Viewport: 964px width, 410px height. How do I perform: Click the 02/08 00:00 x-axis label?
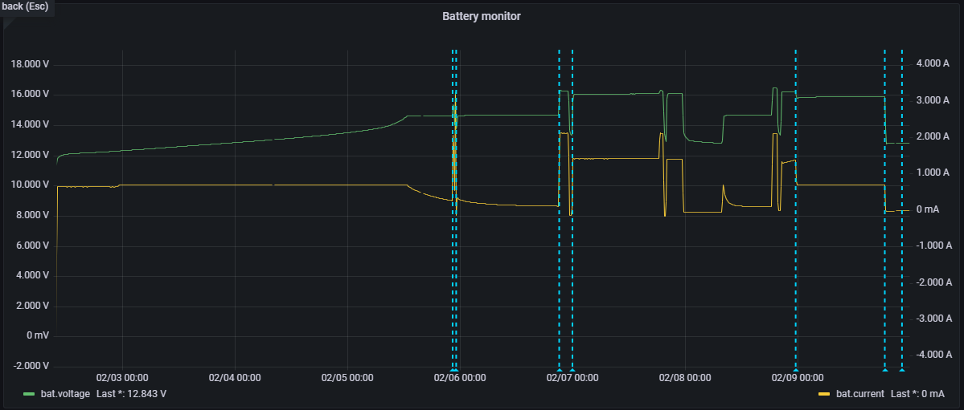[x=684, y=377]
